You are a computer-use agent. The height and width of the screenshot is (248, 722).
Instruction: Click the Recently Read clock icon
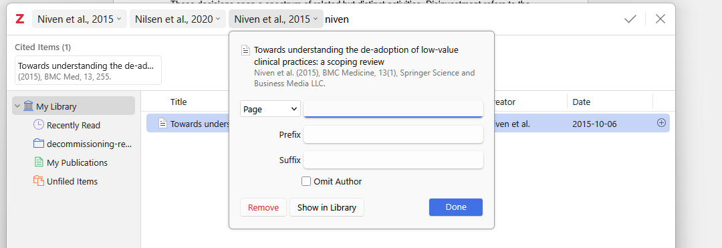point(39,125)
